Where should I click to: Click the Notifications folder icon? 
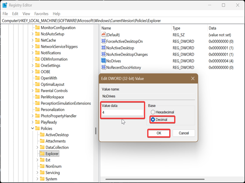37,53
